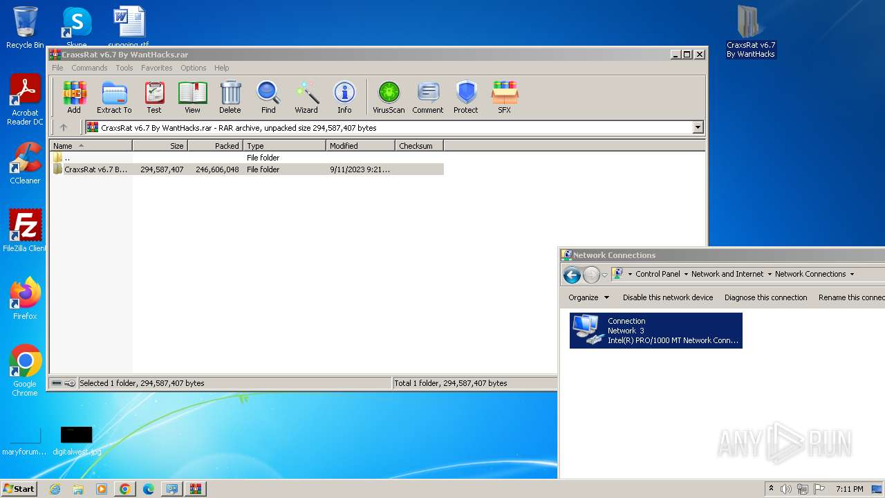This screenshot has width=885, height=498.
Task: Open Chrome from the taskbar
Action: (x=124, y=489)
